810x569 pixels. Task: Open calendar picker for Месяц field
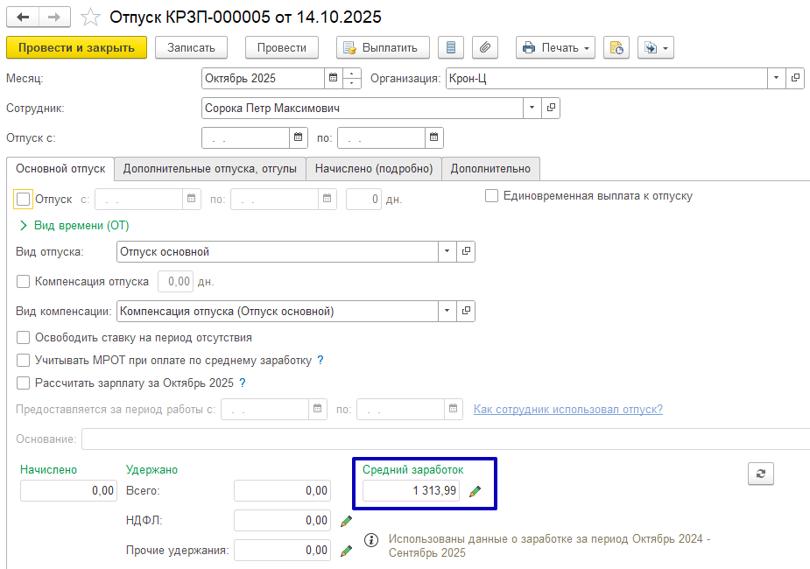click(x=333, y=78)
